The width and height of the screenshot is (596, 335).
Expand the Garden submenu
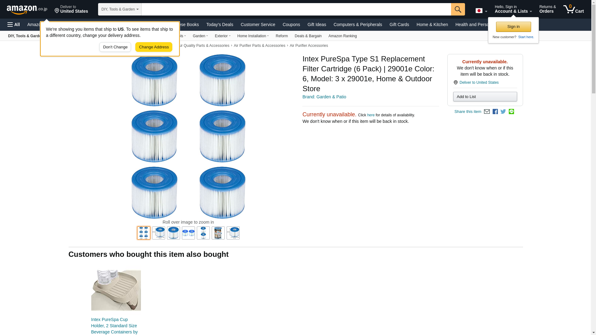tap(200, 36)
